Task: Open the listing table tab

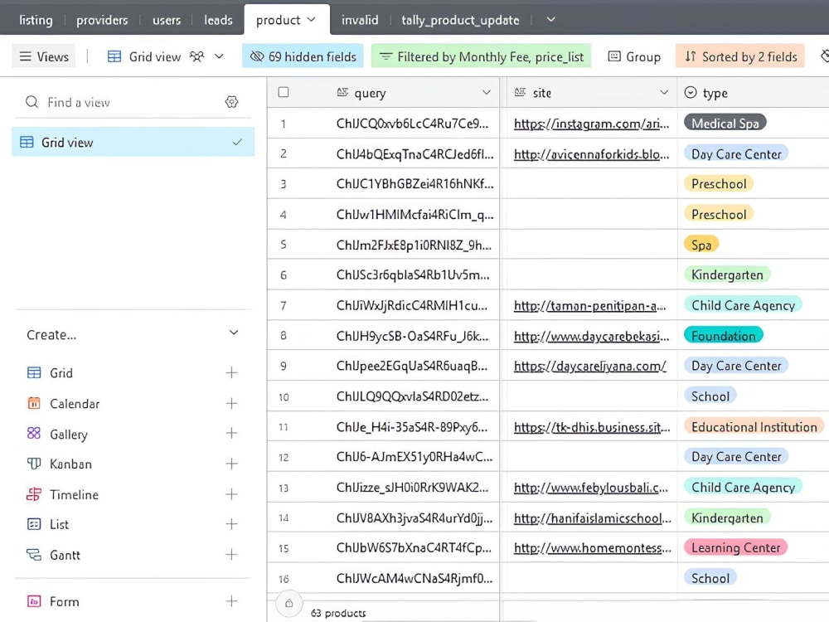Action: (36, 20)
